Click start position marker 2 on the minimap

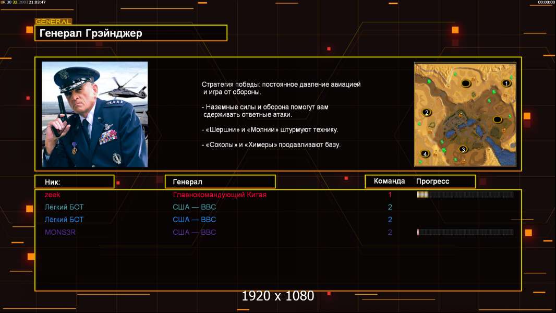[x=427, y=112]
